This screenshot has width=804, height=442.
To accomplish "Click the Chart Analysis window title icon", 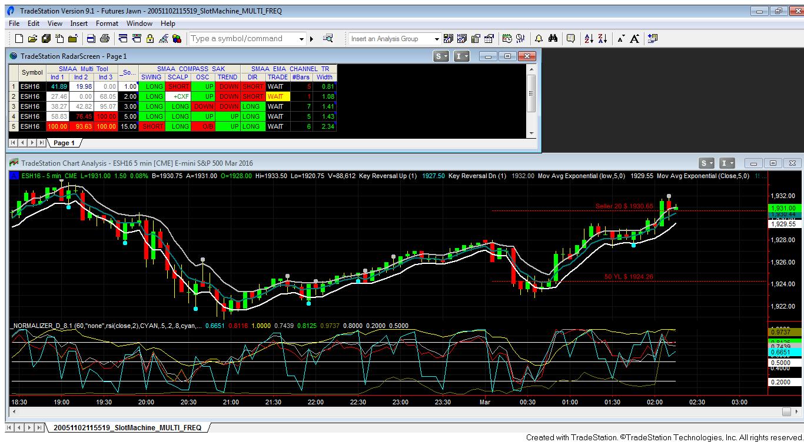I will (x=14, y=163).
